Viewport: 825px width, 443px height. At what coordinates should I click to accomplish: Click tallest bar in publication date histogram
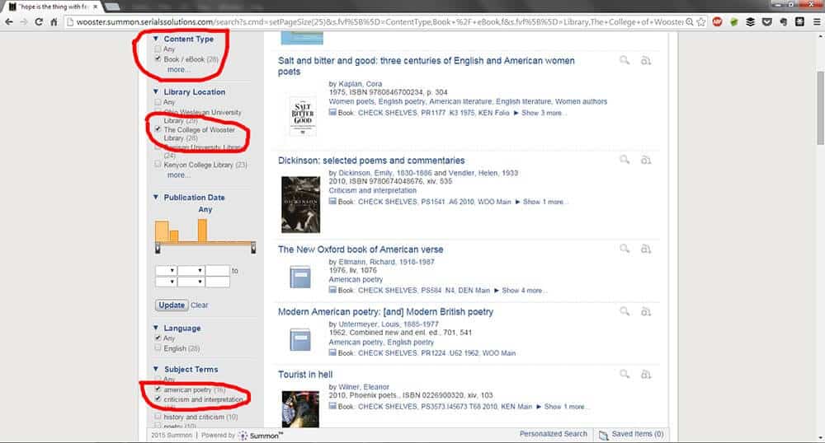tap(202, 231)
